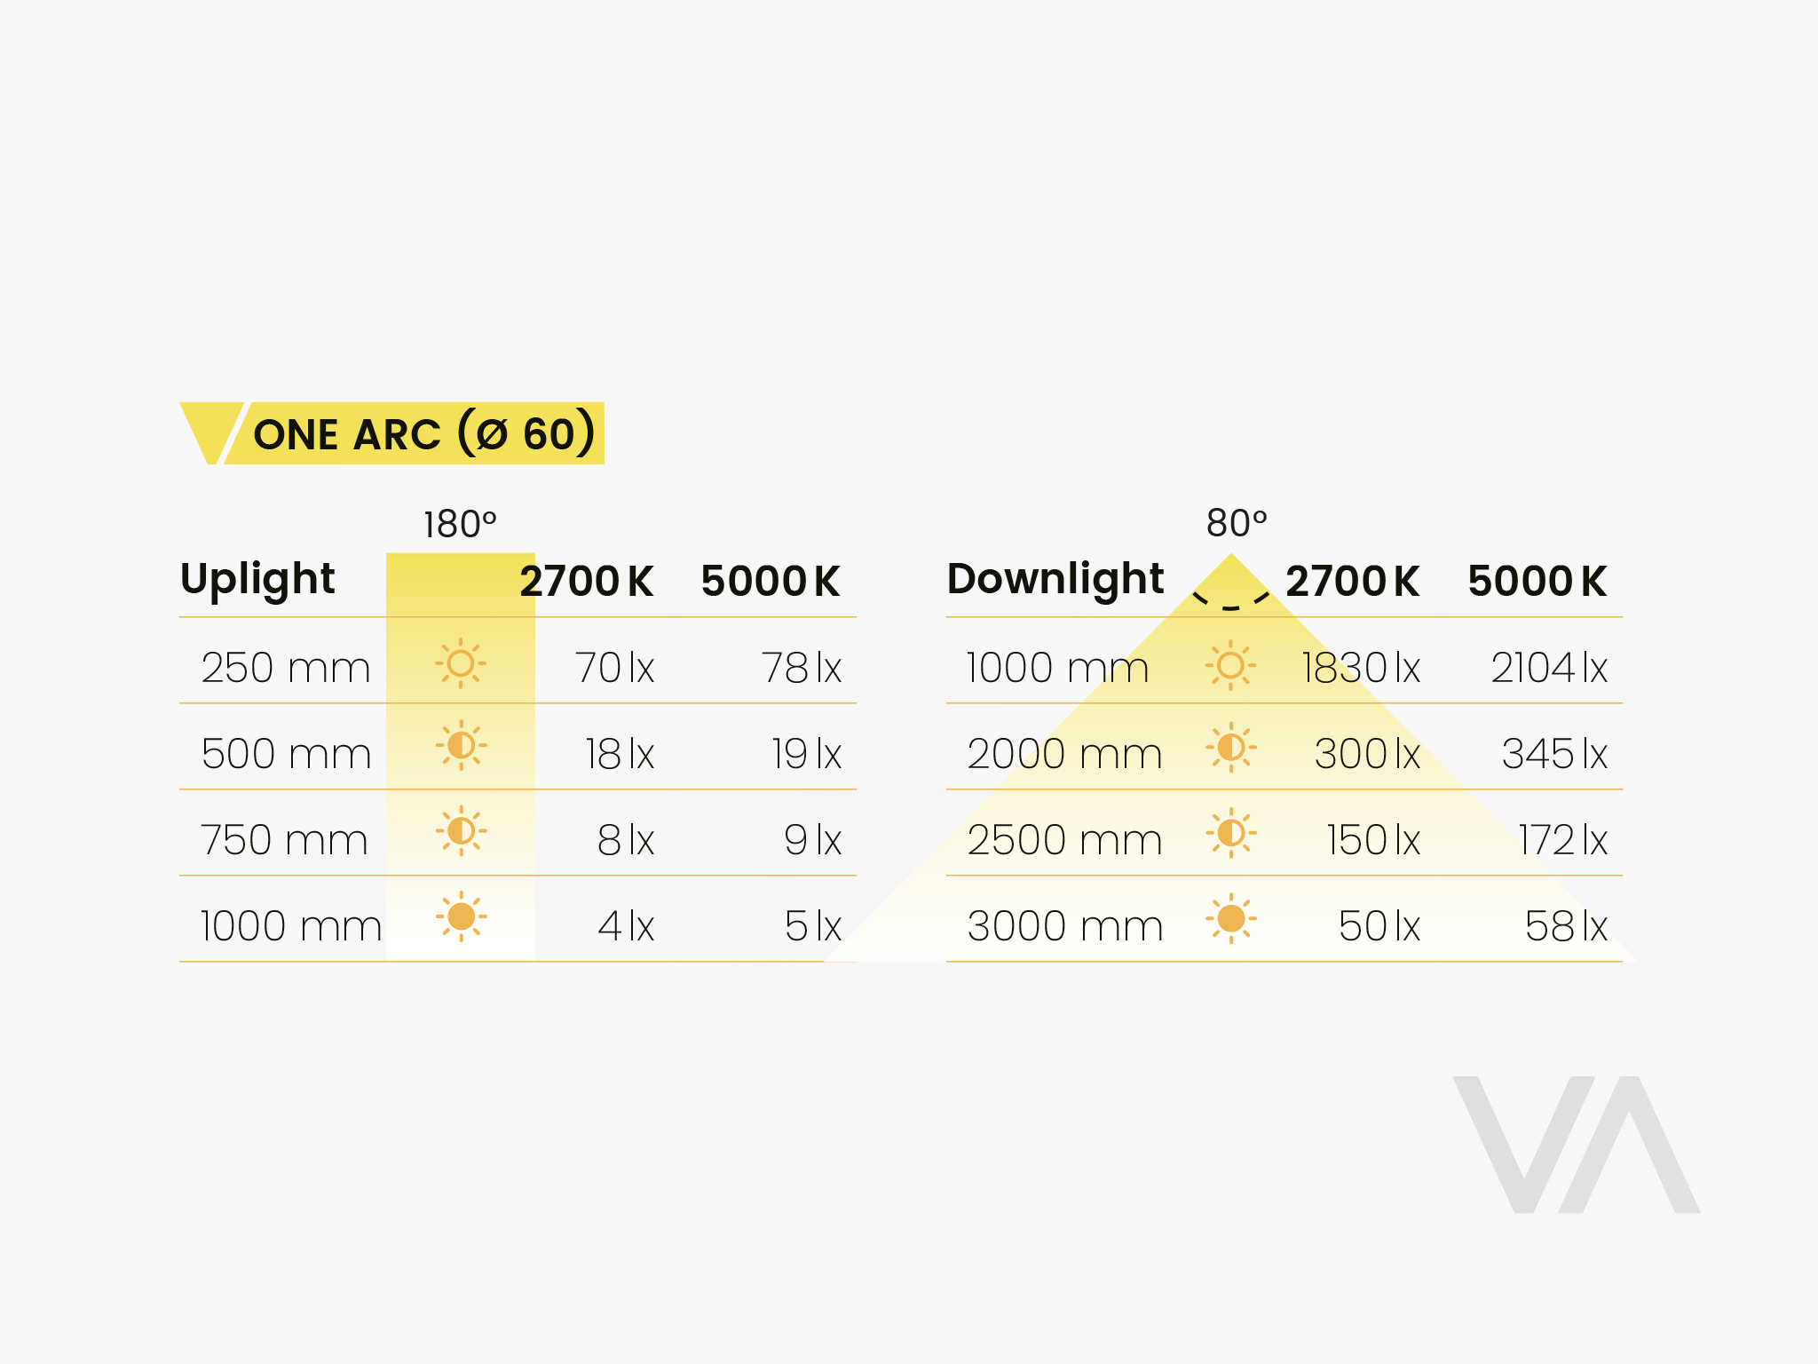Image resolution: width=1818 pixels, height=1364 pixels.
Task: Click the 2104 lx value
Action: [1549, 668]
